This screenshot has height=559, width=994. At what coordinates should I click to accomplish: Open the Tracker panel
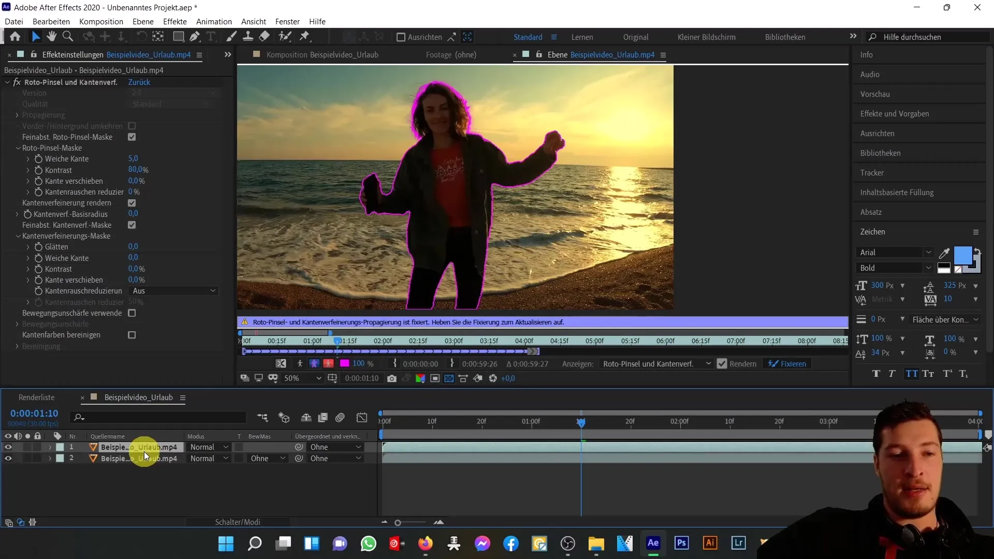point(872,173)
